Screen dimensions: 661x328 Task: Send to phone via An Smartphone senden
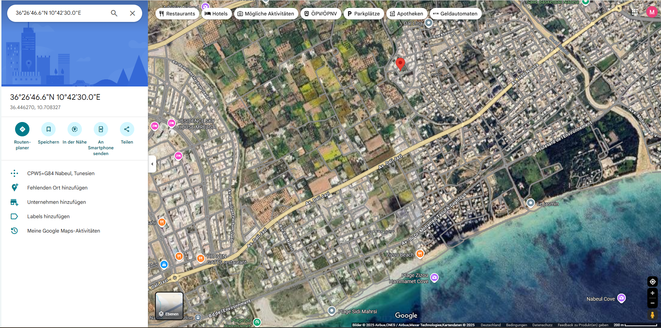pyautogui.click(x=101, y=129)
